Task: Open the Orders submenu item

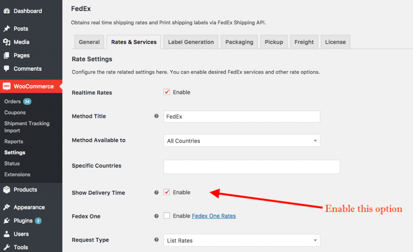Action: 13,101
